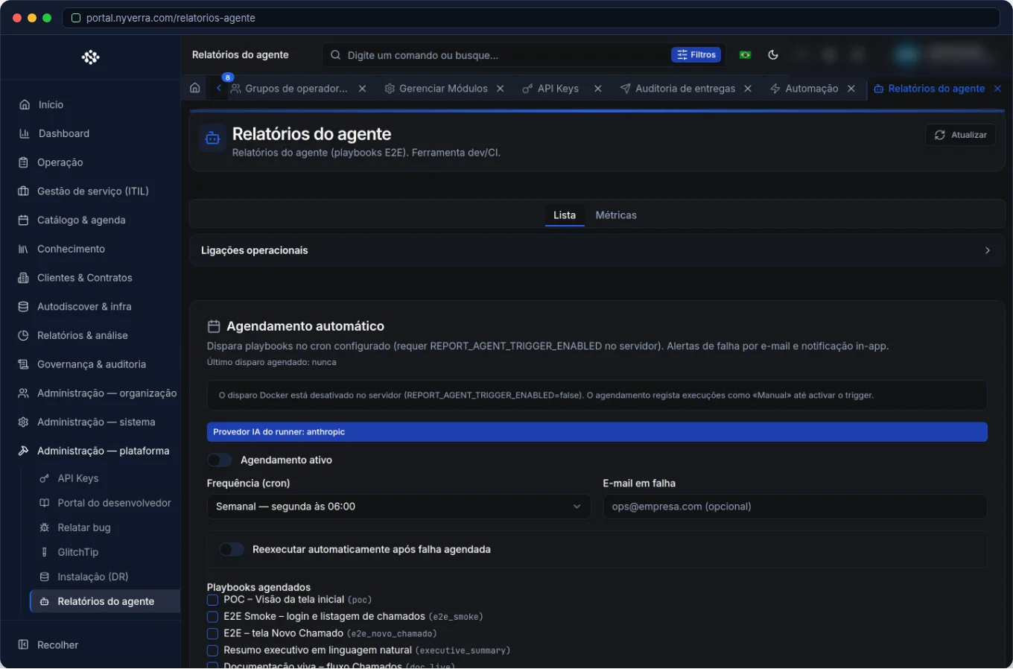Image resolution: width=1013 pixels, height=669 pixels.
Task: Switch to dark mode via the moon icon
Action: coord(773,54)
